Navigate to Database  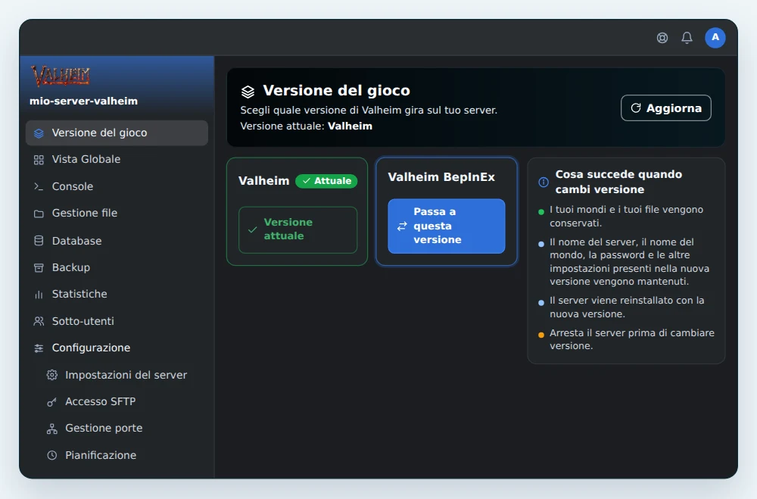117,241
